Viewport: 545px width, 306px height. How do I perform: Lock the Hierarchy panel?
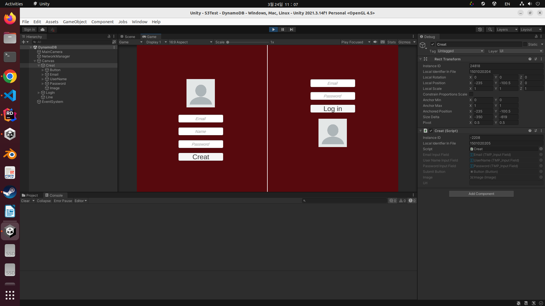pos(109,37)
